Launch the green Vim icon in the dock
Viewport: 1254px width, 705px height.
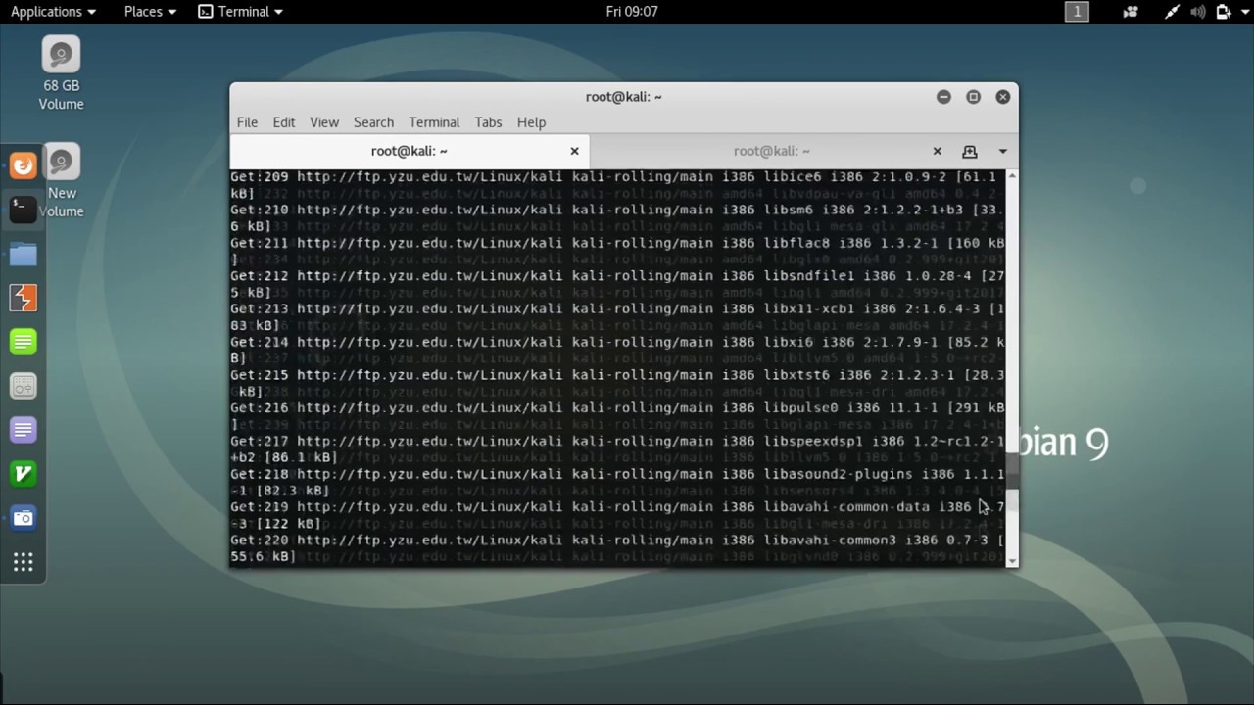[x=23, y=474]
